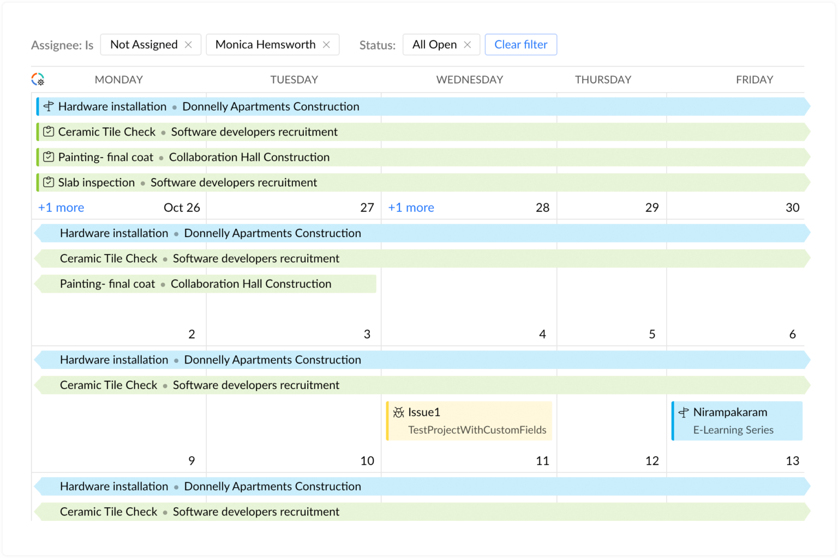Select the Monday column header
Image resolution: width=838 pixels, height=558 pixels.
coord(118,79)
